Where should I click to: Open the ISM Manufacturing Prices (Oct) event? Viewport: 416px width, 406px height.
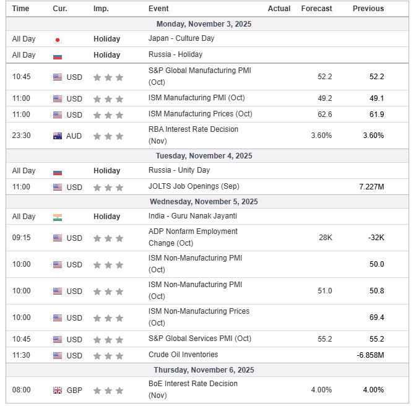[200, 114]
